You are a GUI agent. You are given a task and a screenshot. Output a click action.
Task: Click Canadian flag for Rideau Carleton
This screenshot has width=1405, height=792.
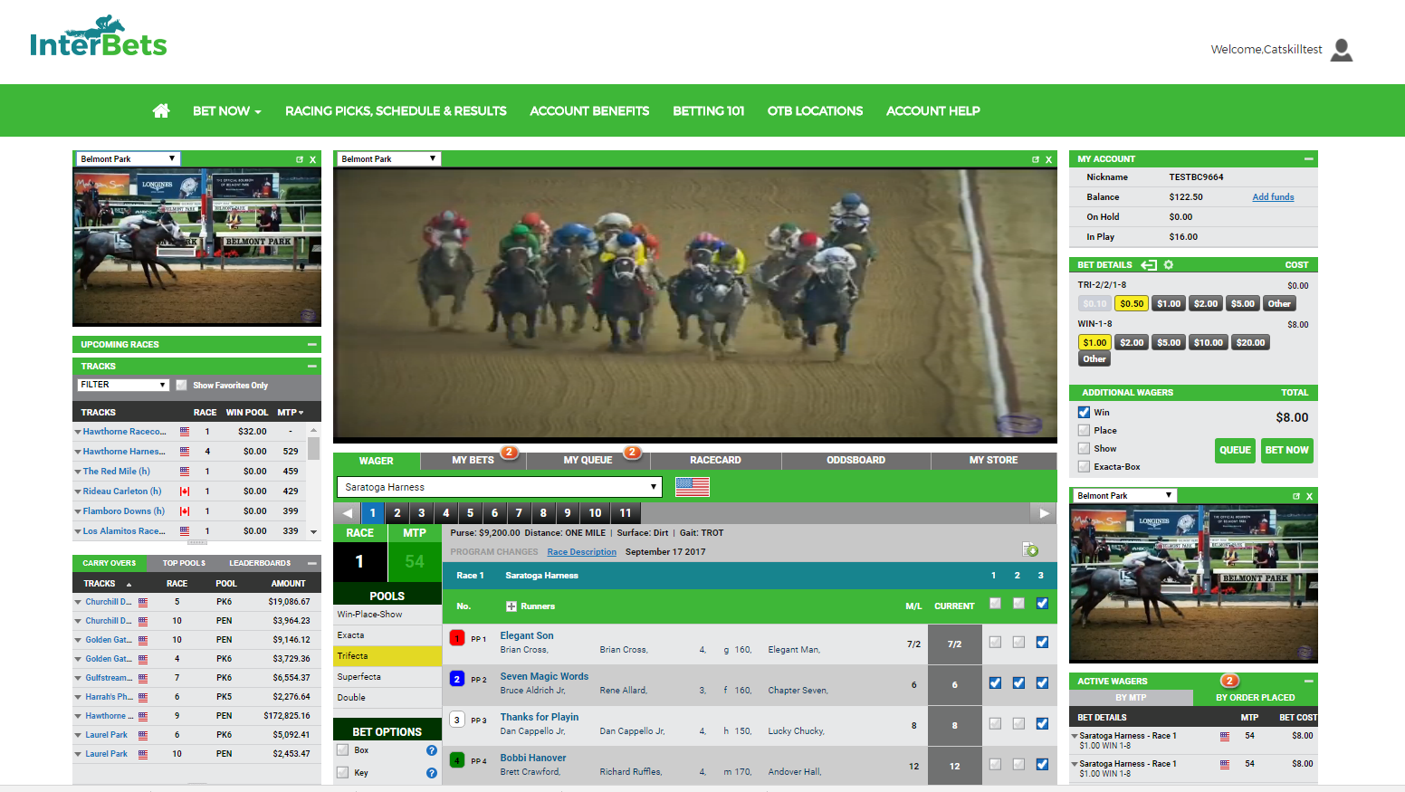(x=185, y=491)
